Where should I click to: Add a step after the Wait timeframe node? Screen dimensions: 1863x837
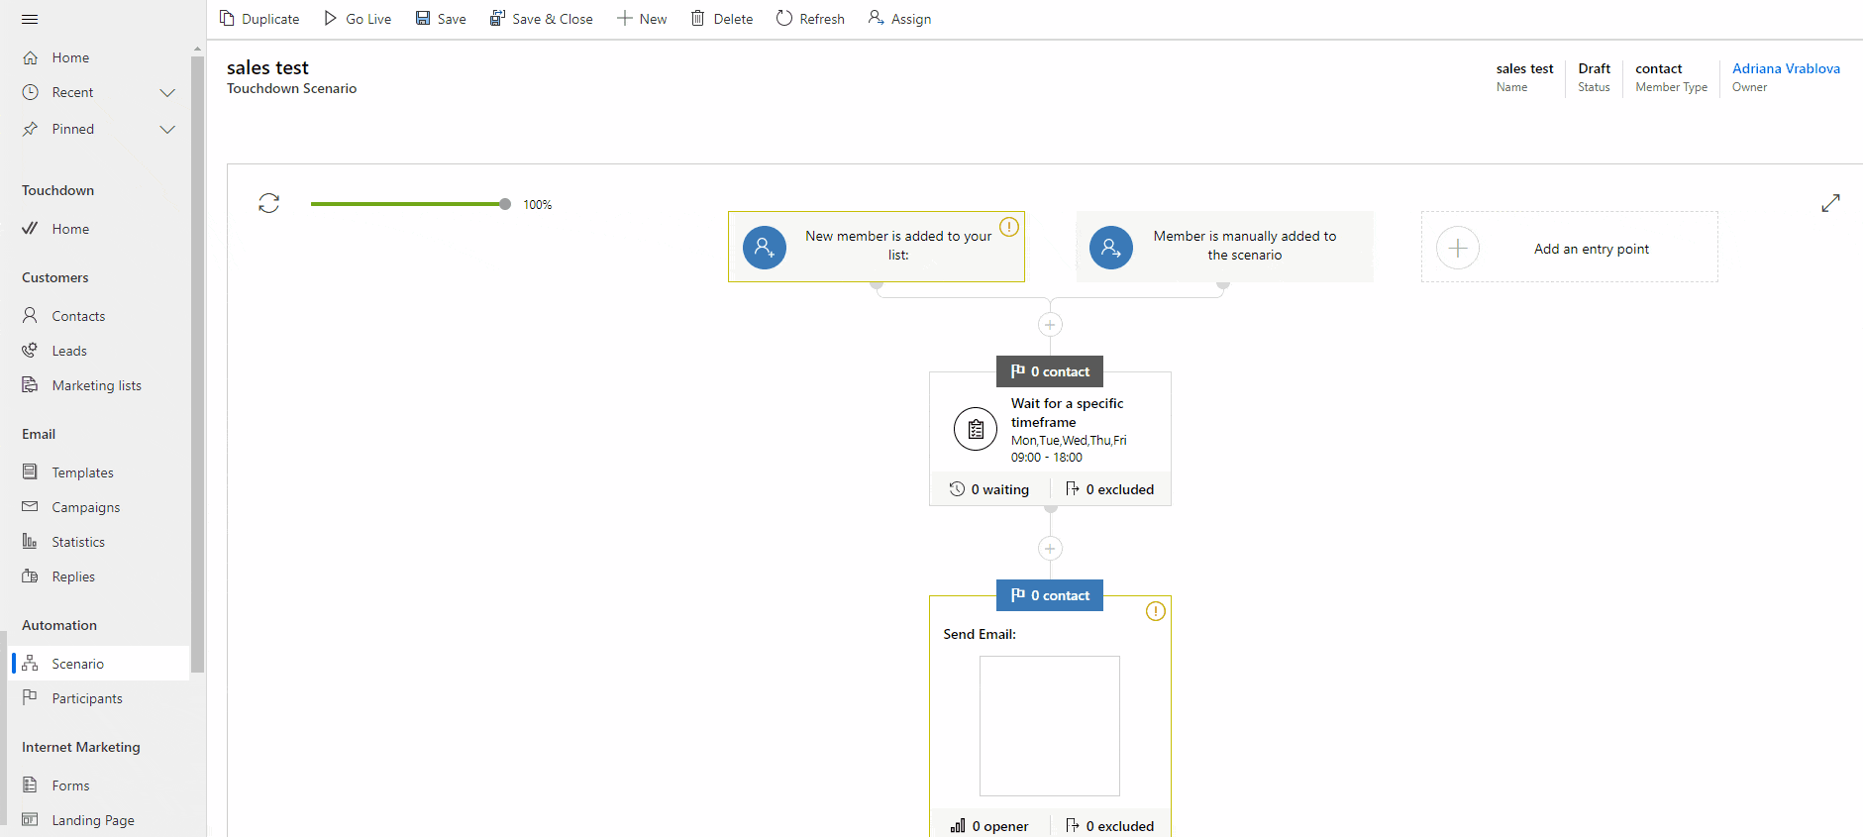pos(1050,549)
